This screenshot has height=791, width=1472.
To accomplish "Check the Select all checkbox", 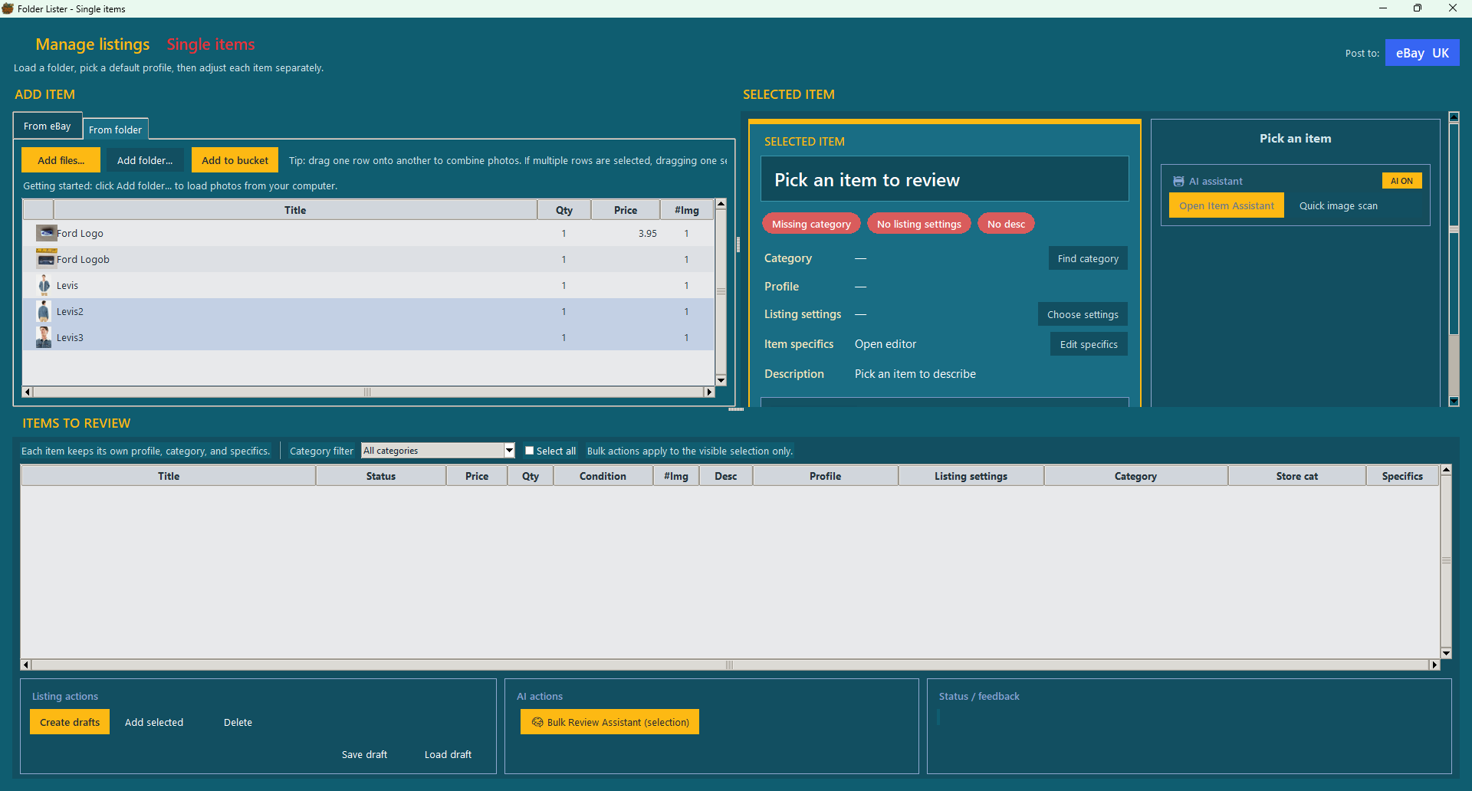I will point(529,451).
